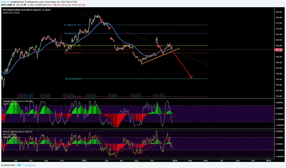This screenshot has width=286, height=168.
Task: Select the EMA (50, close) indicator legend
Action: coord(11,13)
